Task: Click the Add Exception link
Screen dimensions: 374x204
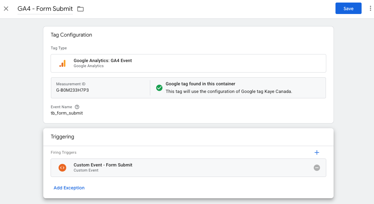Action: (69, 188)
